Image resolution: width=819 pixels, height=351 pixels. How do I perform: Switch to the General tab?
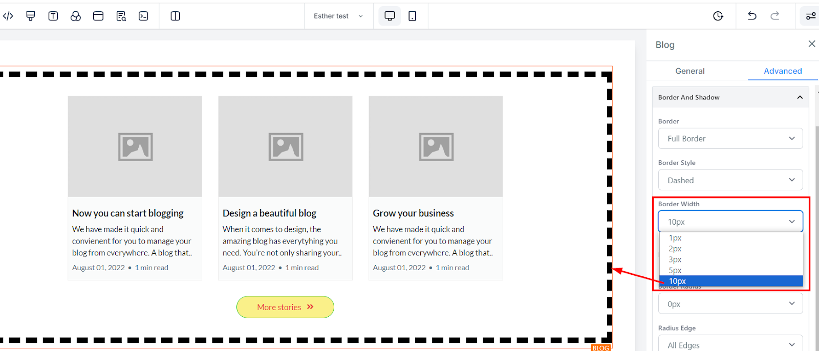click(x=689, y=71)
